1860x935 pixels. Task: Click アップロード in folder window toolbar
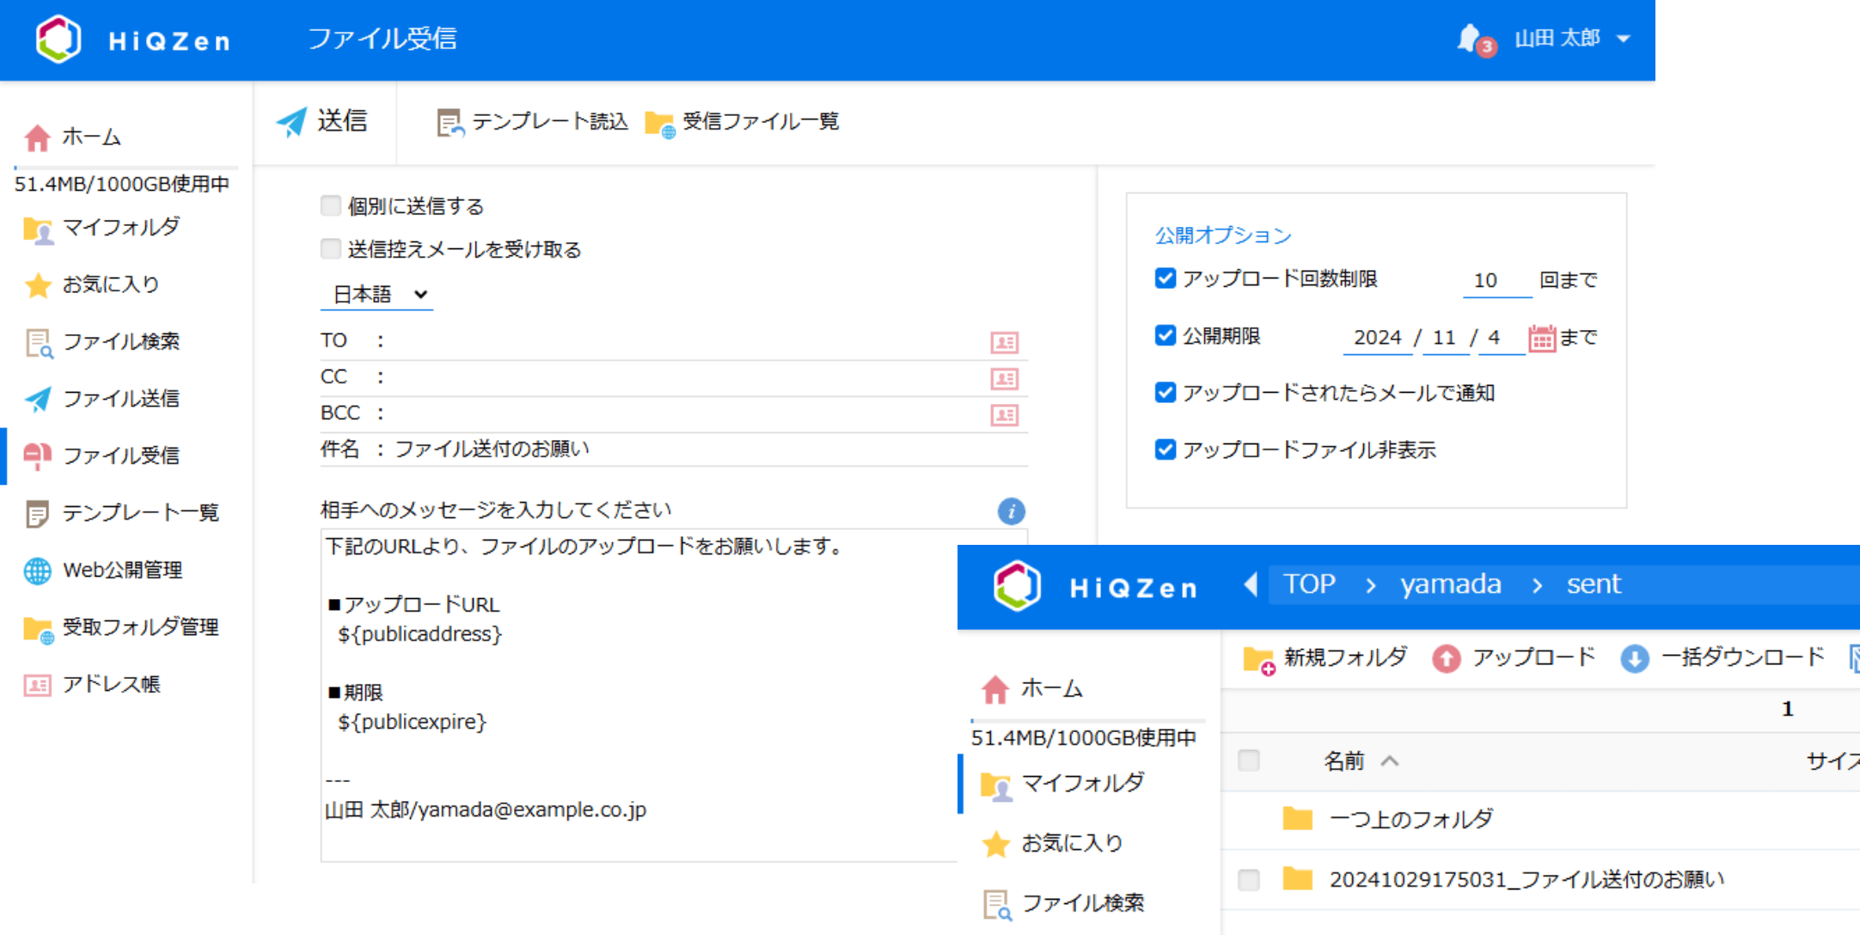pos(1514,659)
